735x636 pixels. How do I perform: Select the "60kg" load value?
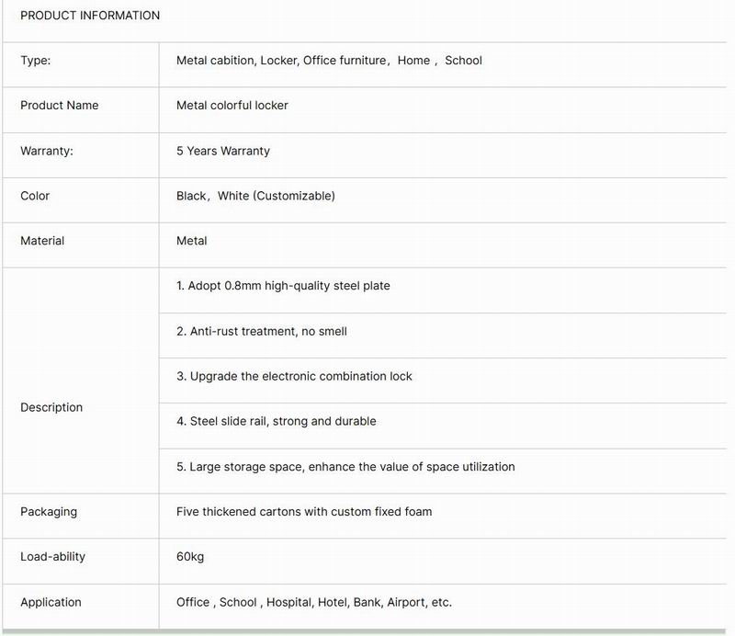click(x=191, y=557)
